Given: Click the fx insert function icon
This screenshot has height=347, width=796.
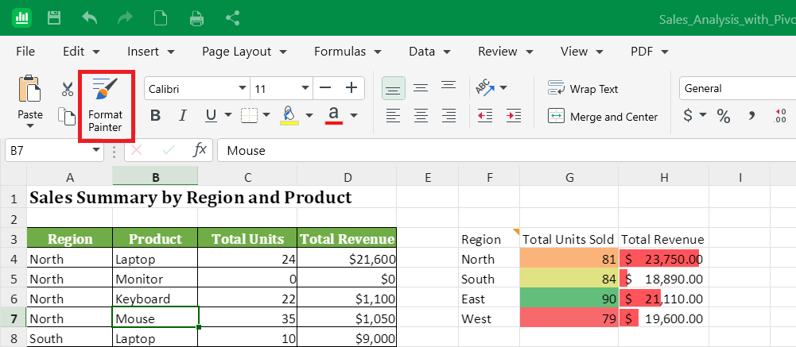Looking at the screenshot, I should 200,150.
